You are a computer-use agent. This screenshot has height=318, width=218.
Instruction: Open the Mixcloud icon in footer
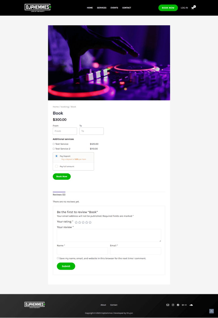[184, 305]
